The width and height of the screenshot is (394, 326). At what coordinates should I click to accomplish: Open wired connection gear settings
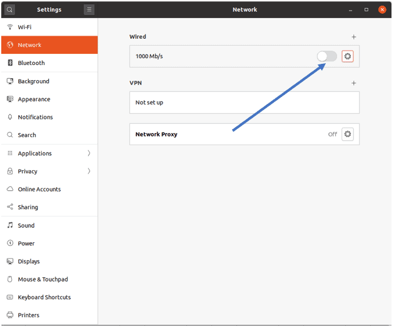tap(348, 56)
